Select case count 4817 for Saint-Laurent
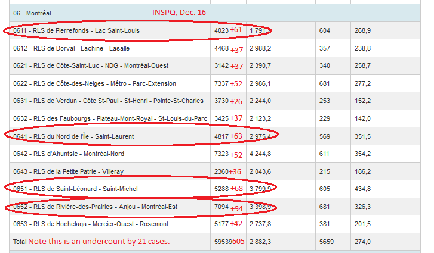This screenshot has height=253, width=434. (221, 136)
